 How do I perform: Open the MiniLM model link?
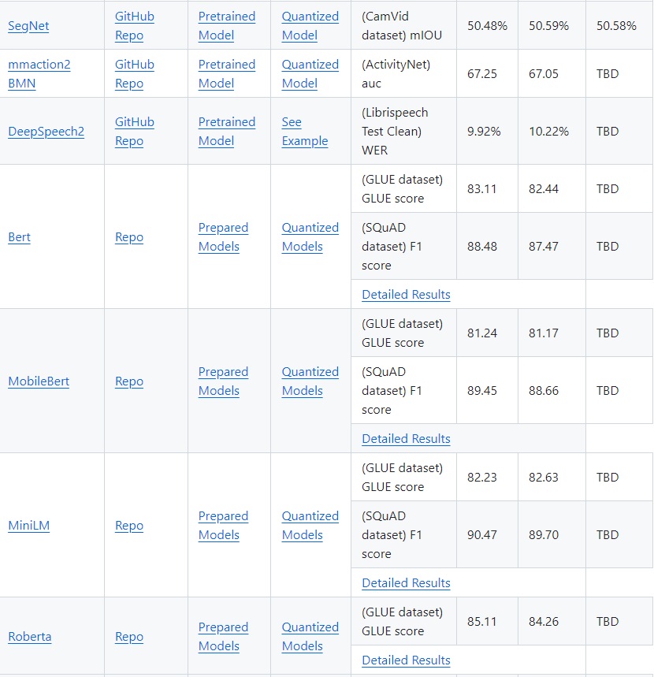[28, 525]
